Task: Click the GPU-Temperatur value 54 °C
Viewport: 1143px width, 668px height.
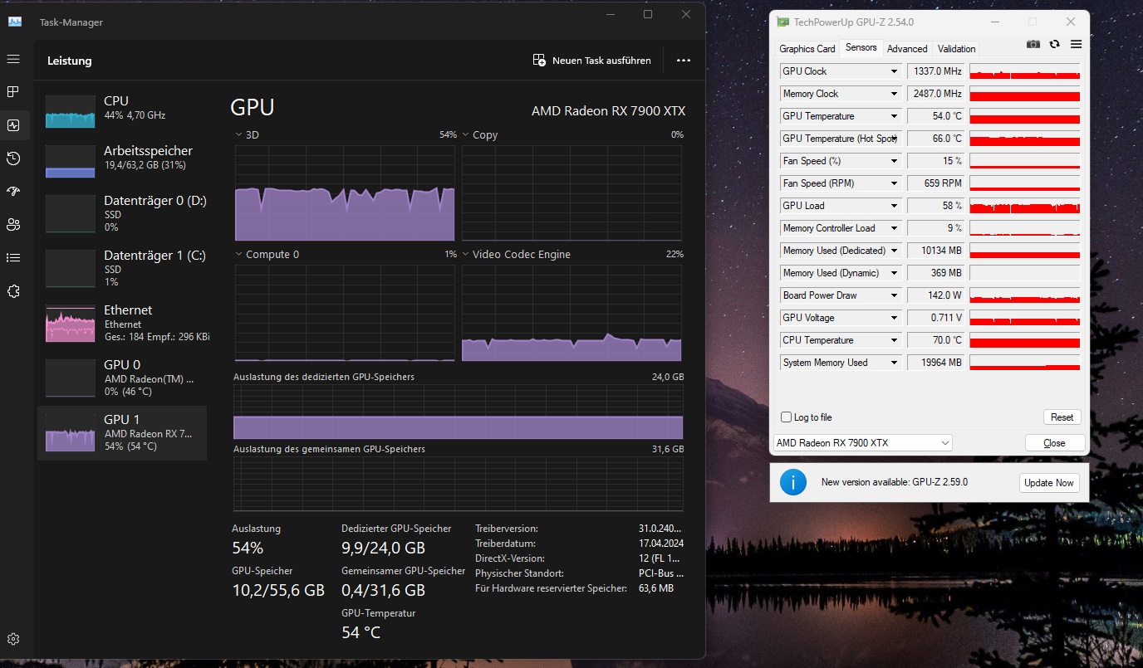Action: point(361,632)
